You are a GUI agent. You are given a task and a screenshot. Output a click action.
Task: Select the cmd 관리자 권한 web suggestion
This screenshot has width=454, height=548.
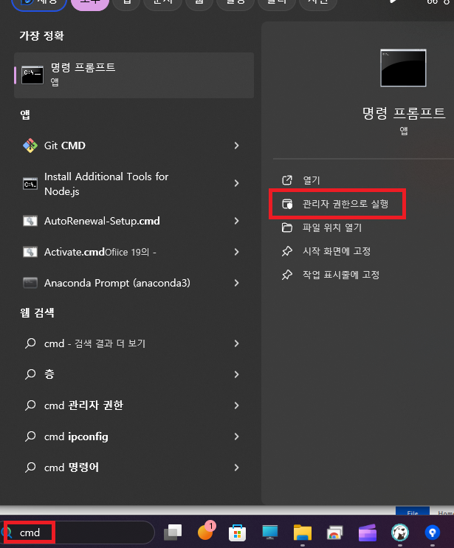(x=134, y=405)
